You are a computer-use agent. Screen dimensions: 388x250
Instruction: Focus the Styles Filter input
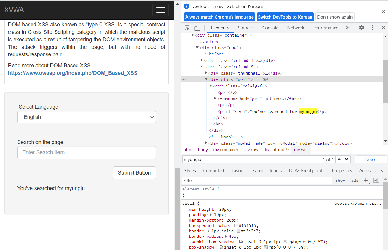point(257,180)
